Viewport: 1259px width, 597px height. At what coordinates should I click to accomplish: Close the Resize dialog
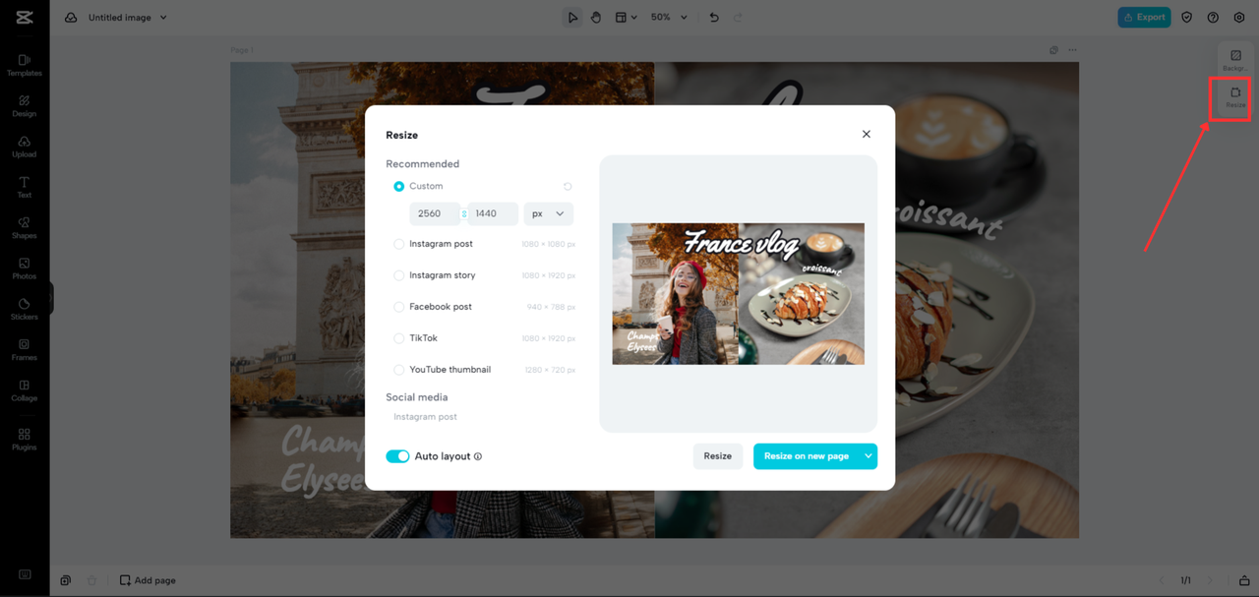(x=867, y=134)
